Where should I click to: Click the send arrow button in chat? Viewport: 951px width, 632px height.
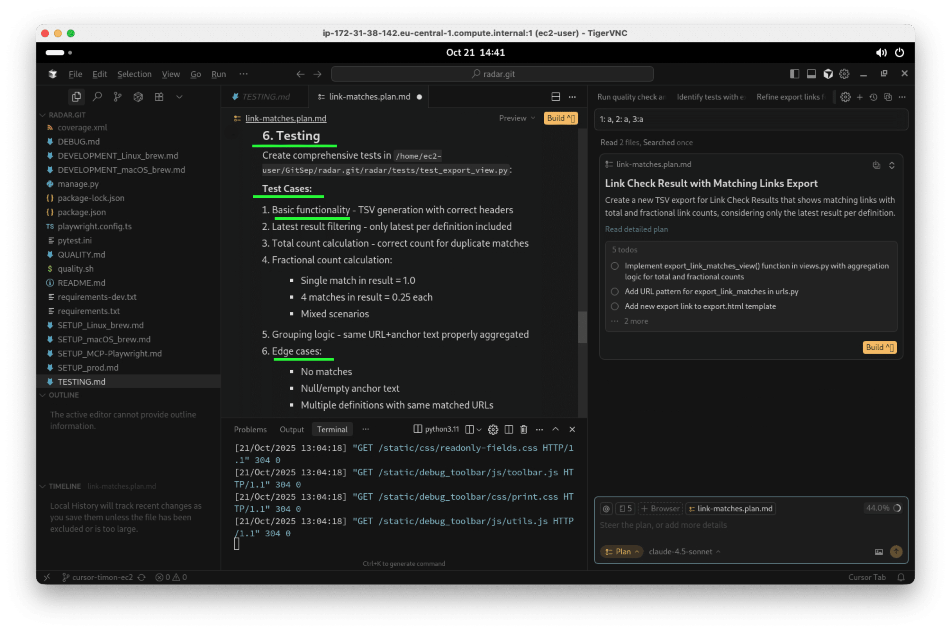(896, 551)
